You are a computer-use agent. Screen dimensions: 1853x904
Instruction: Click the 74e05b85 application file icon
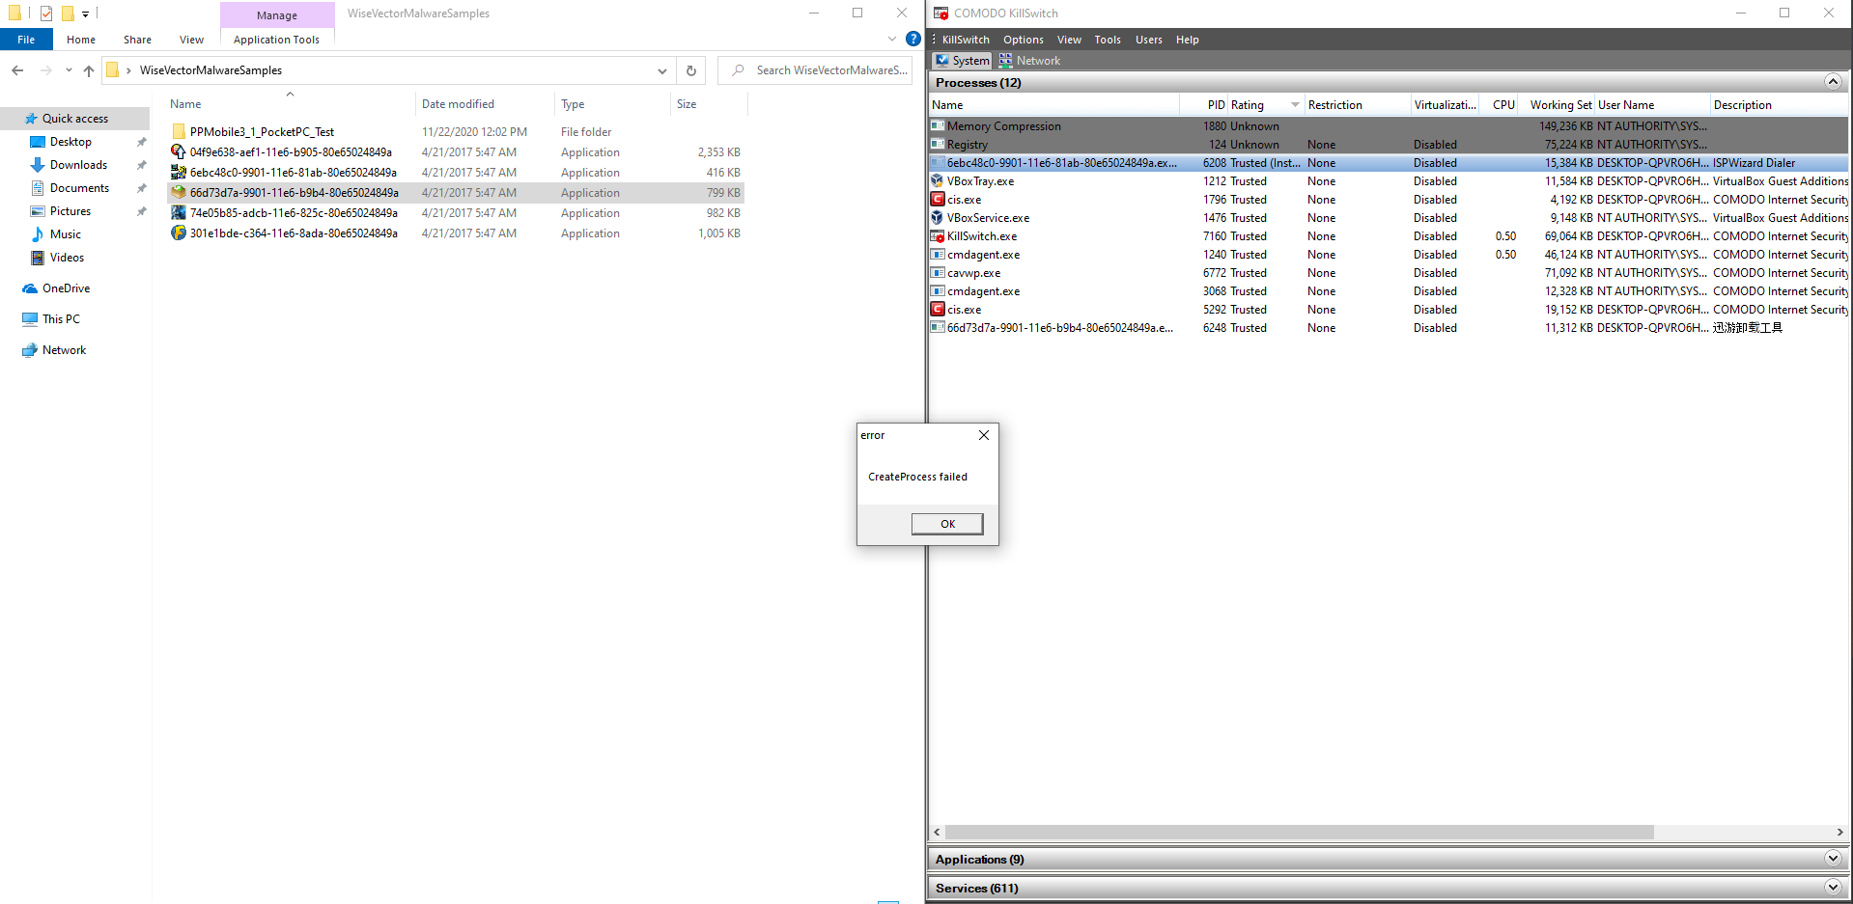click(179, 213)
